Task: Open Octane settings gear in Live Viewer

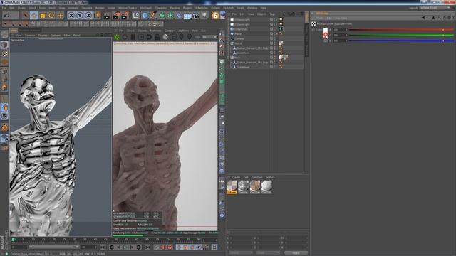Action: click(149, 37)
